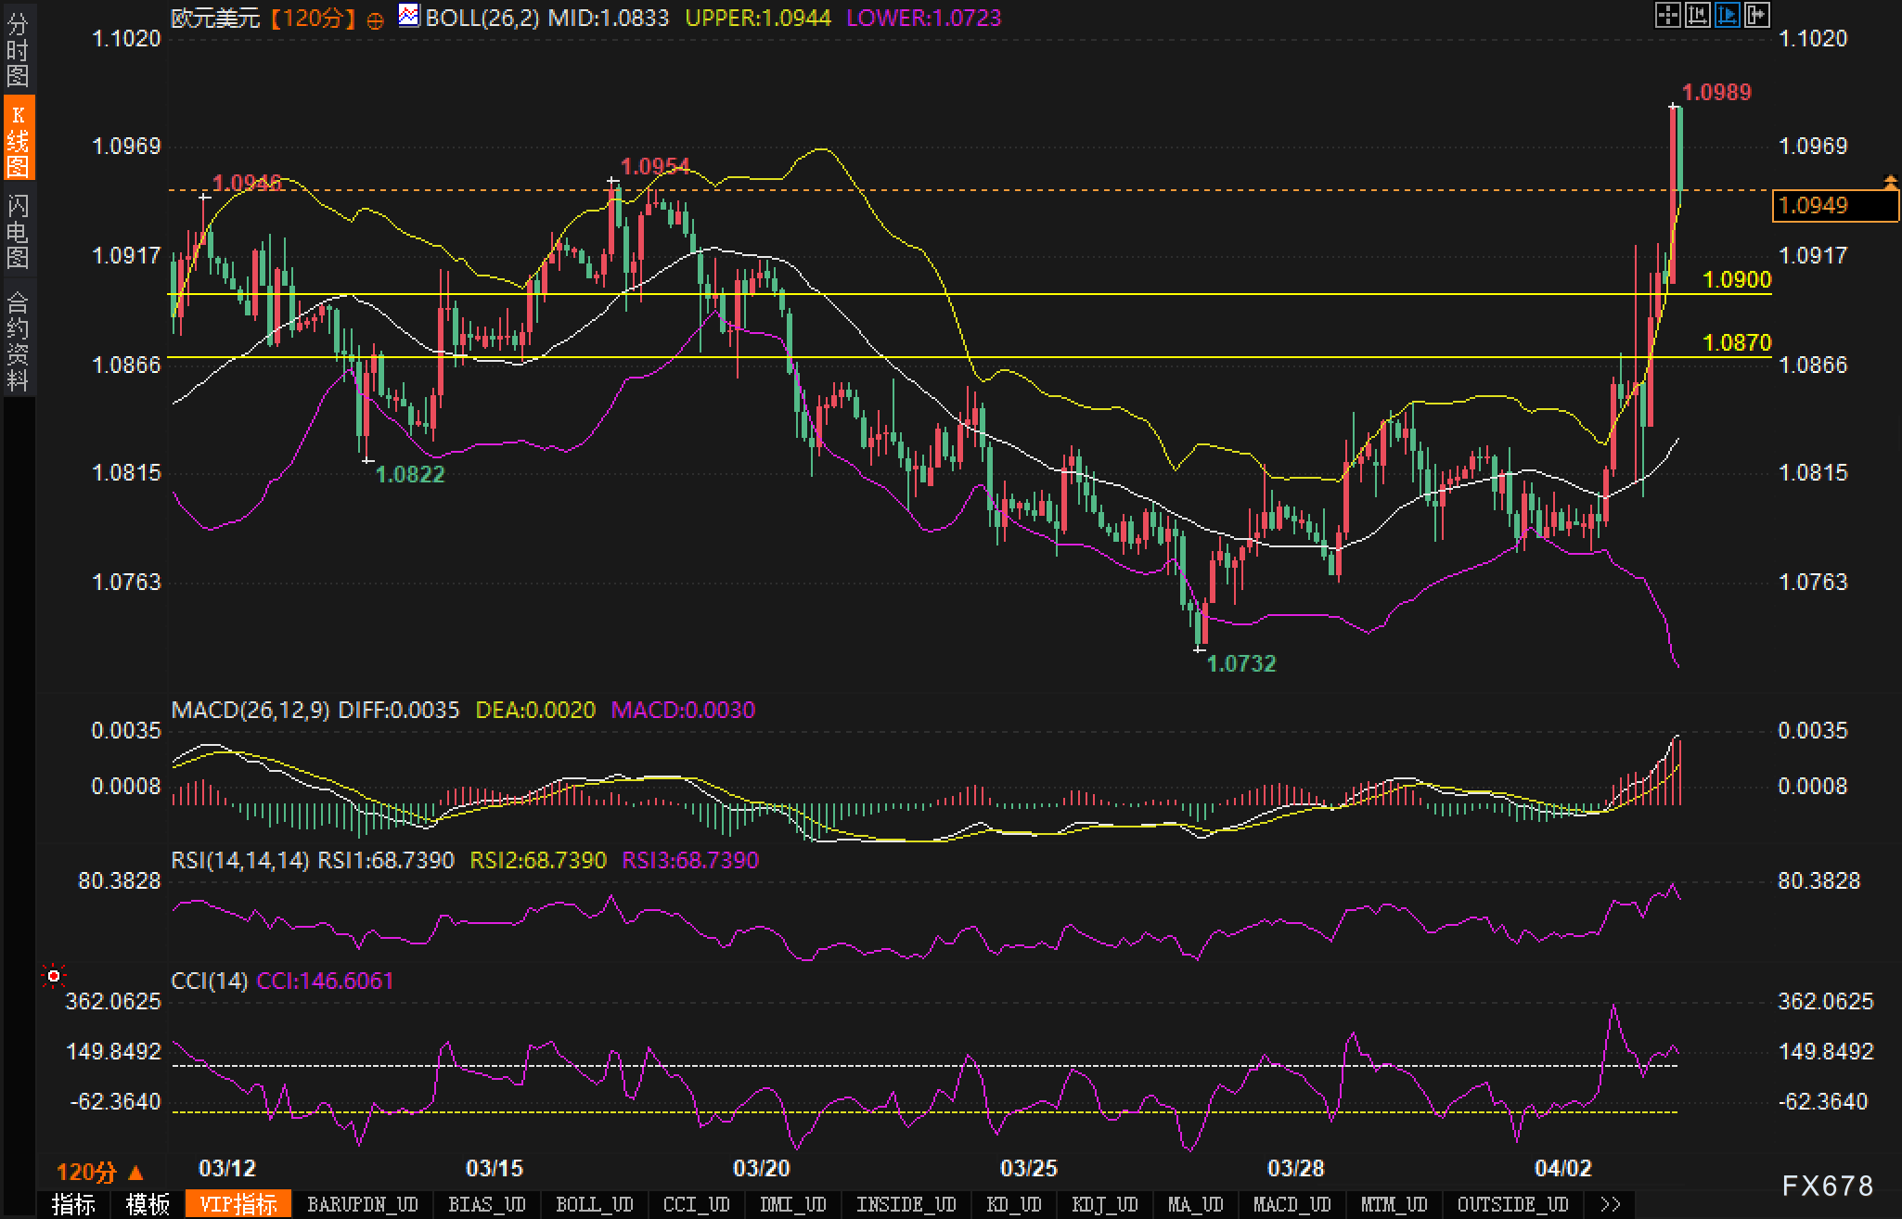Click the crosshair cursor icon
1902x1219 pixels.
point(1667,15)
